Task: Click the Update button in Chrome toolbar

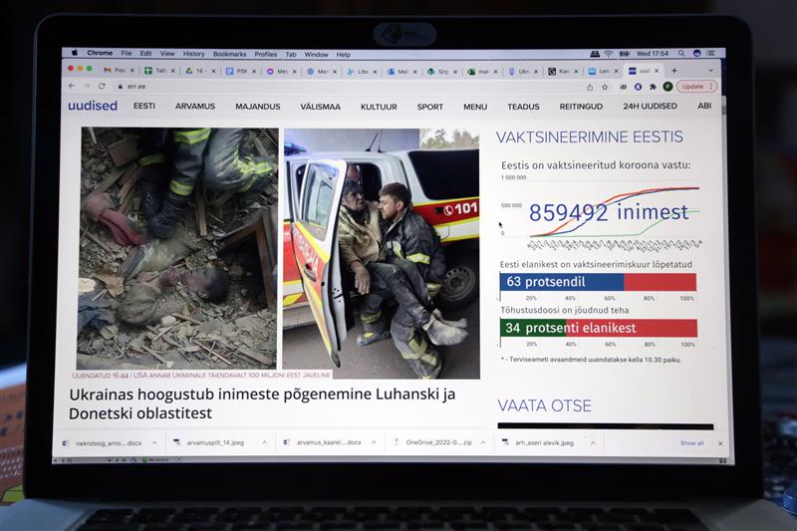Action: 692,87
